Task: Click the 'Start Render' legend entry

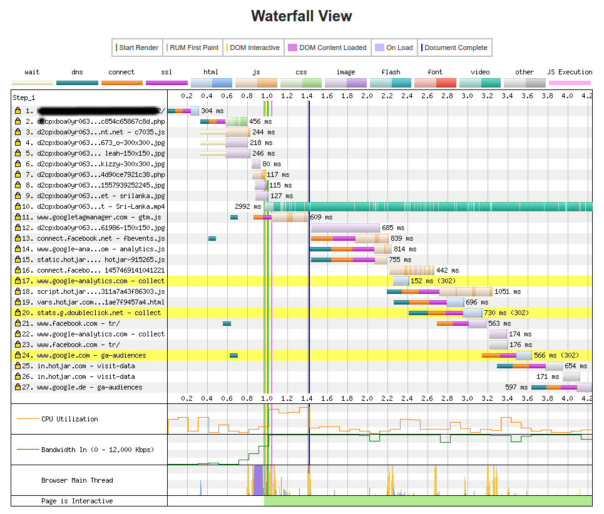Action: [137, 48]
